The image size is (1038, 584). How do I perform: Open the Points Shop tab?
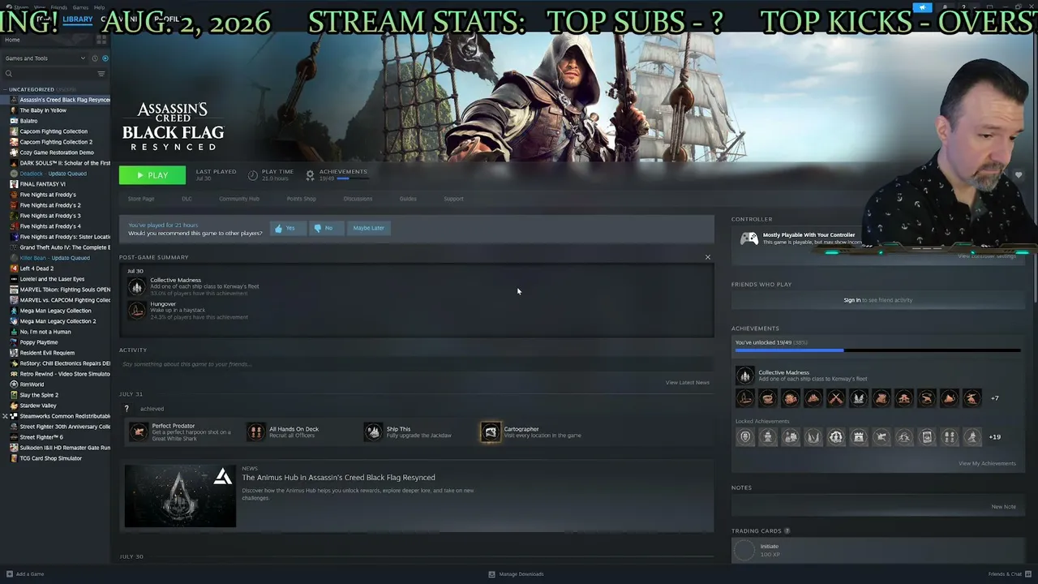coord(302,199)
